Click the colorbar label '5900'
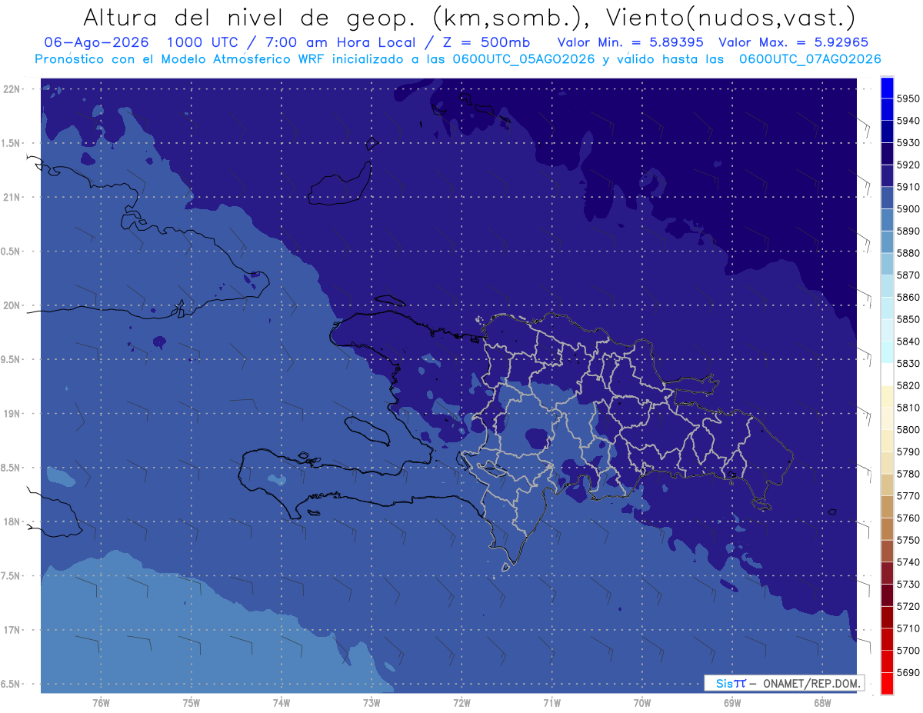The image size is (923, 713). pyautogui.click(x=908, y=208)
